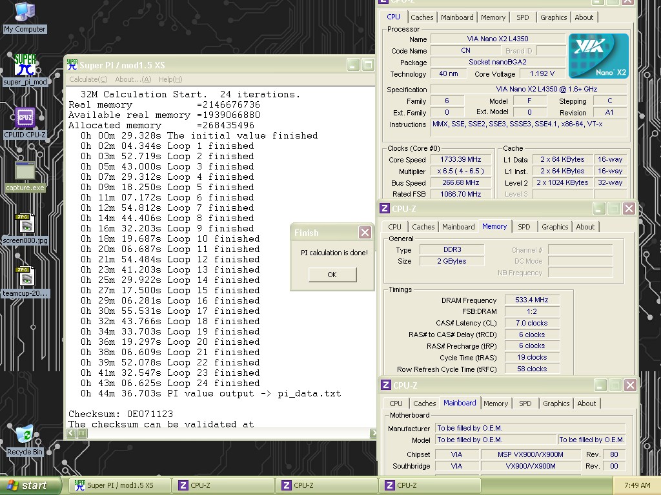This screenshot has height=495, width=661.
Task: Click the Super PI title bar icon
Action: pos(72,65)
